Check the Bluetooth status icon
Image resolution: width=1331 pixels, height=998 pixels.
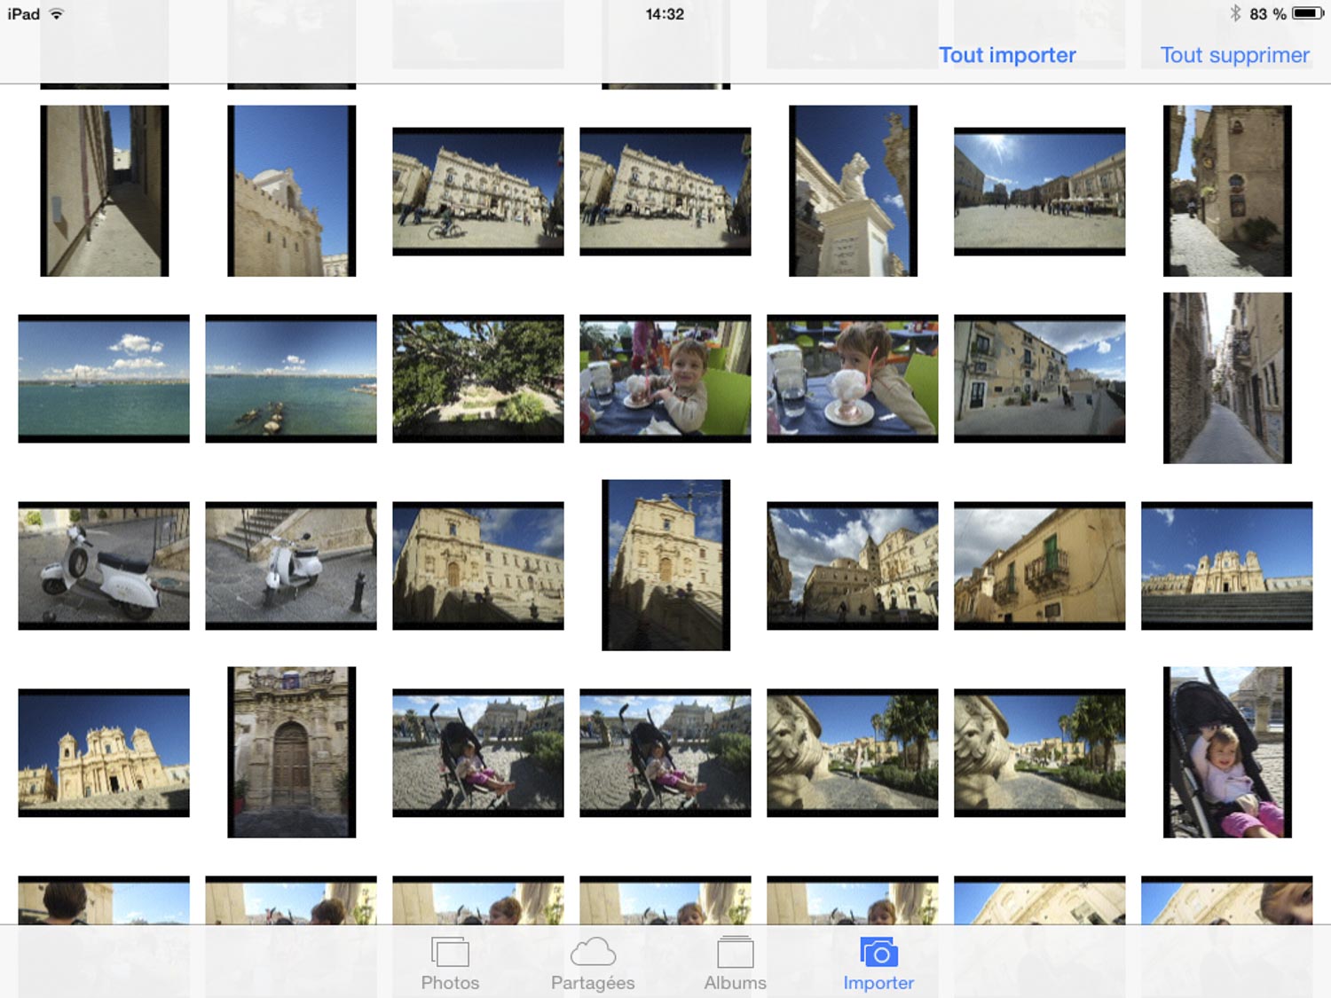(x=1234, y=13)
